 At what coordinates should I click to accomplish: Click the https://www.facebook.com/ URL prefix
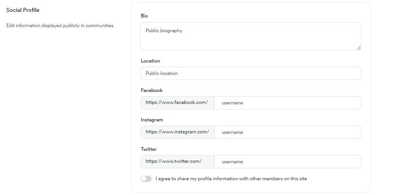click(x=177, y=103)
